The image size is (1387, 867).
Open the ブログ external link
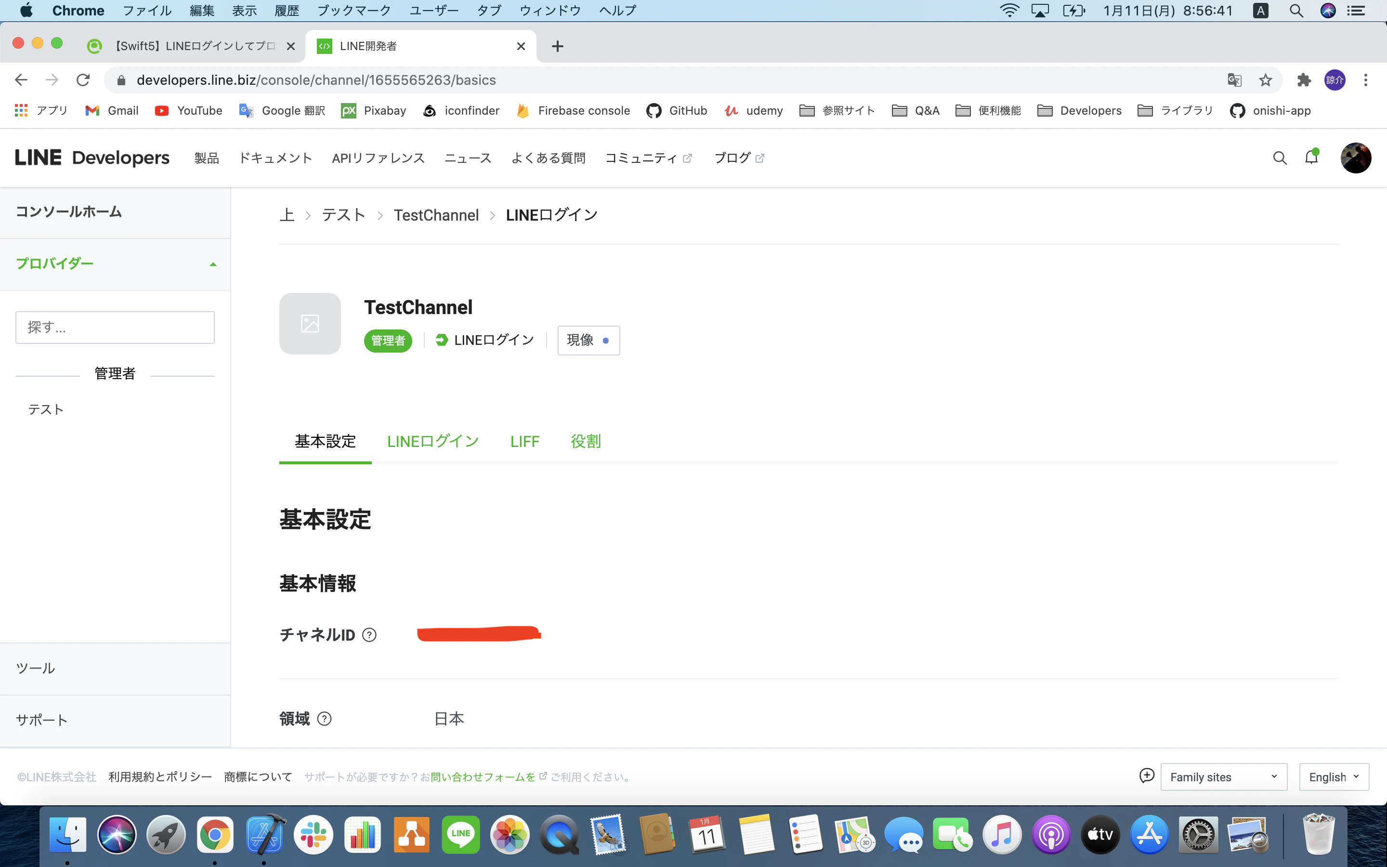[739, 158]
